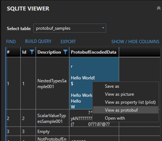Select ScalarValueTypesSample001 description cell
This screenshot has width=162, height=141.
[52, 118]
